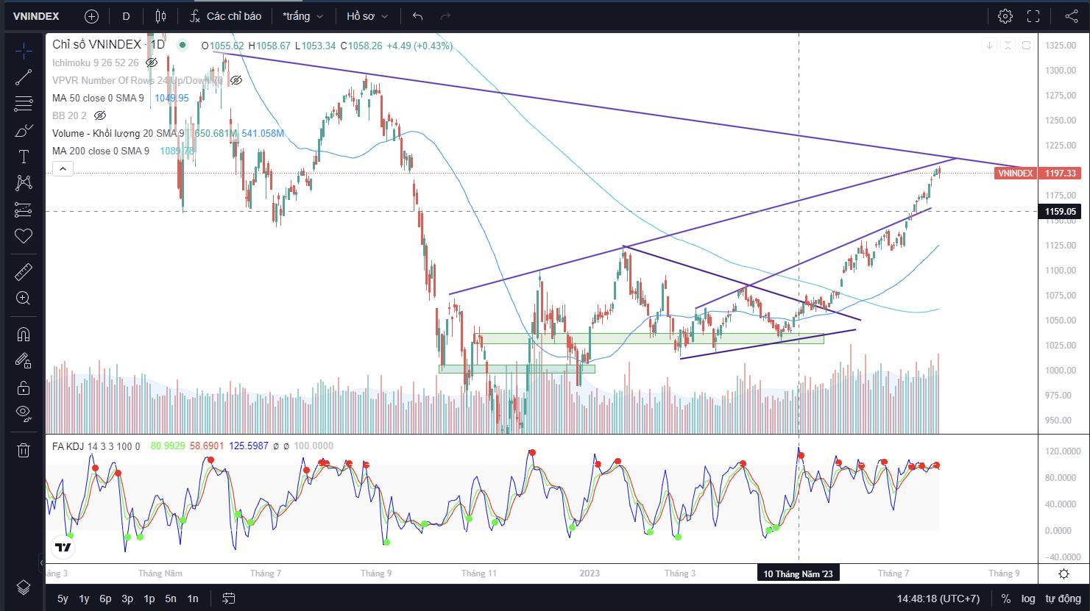
Task: Click the undo arrow in the toolbar
Action: [418, 16]
